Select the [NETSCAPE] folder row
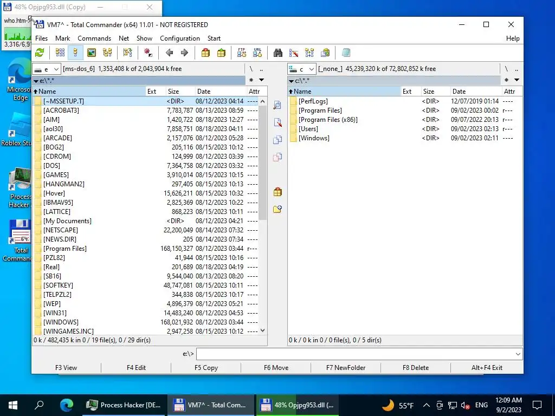Image resolution: width=555 pixels, height=416 pixels. point(146,230)
